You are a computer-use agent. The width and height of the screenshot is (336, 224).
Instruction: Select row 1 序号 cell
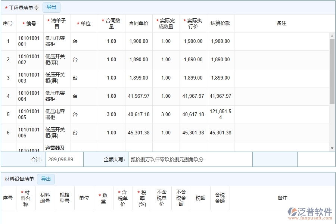point(8,41)
